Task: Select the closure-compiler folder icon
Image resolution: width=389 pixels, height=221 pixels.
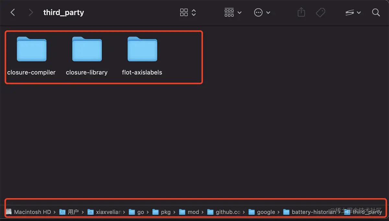Action: [31, 49]
